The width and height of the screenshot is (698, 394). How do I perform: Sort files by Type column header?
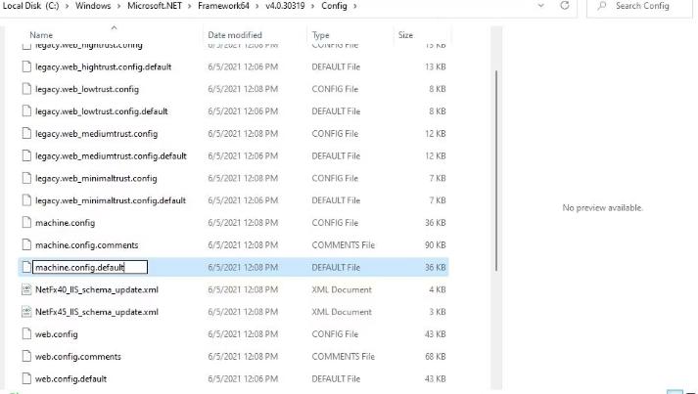click(320, 34)
